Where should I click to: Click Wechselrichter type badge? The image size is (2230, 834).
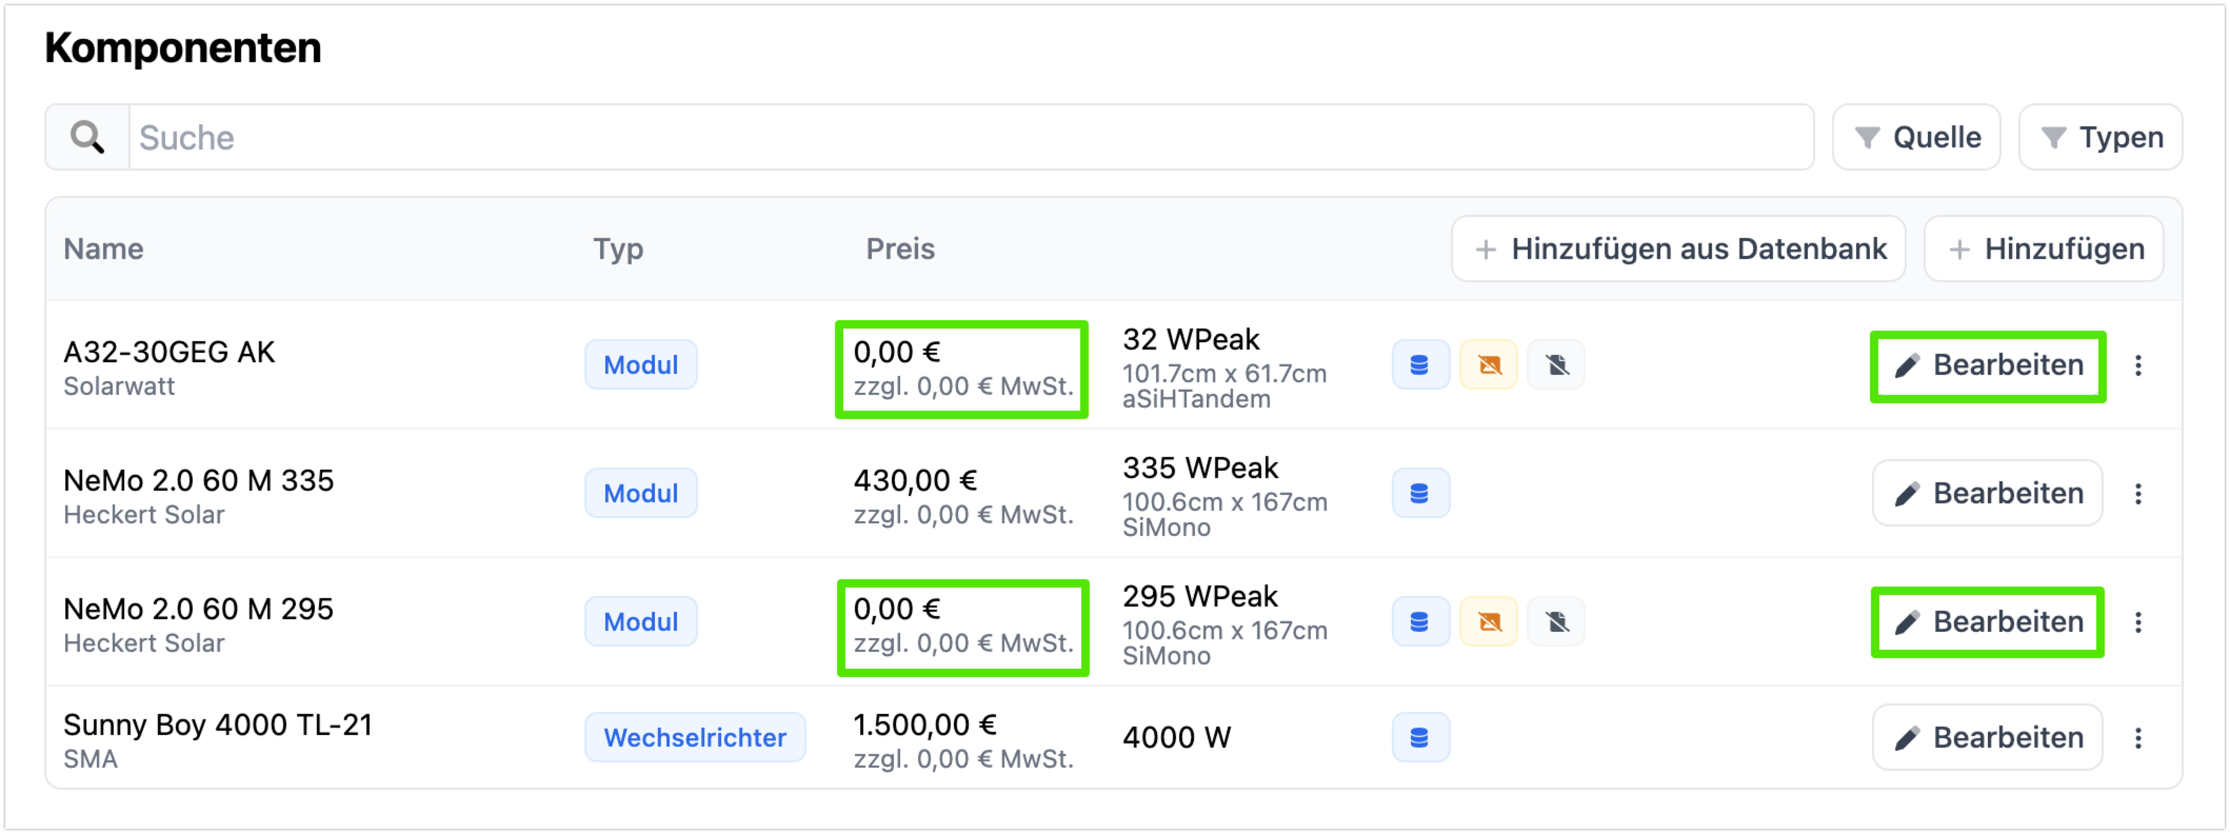pos(694,737)
